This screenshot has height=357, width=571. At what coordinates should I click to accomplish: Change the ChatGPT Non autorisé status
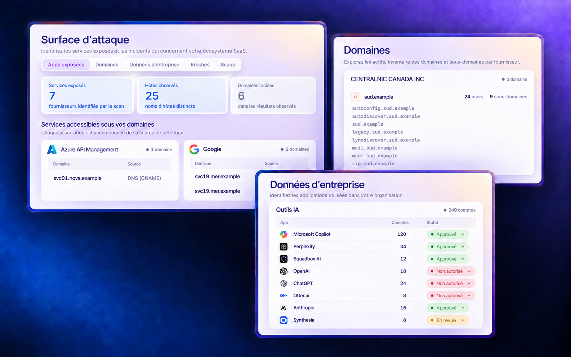[x=451, y=283]
